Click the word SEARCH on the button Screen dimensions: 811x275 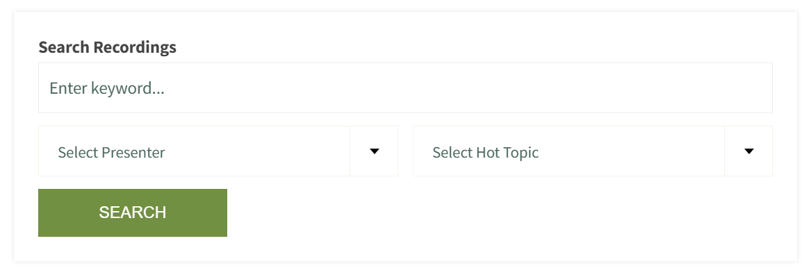pyautogui.click(x=133, y=212)
